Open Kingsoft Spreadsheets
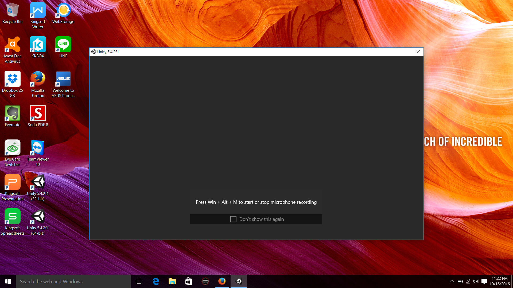Image resolution: width=513 pixels, height=288 pixels. (x=12, y=216)
